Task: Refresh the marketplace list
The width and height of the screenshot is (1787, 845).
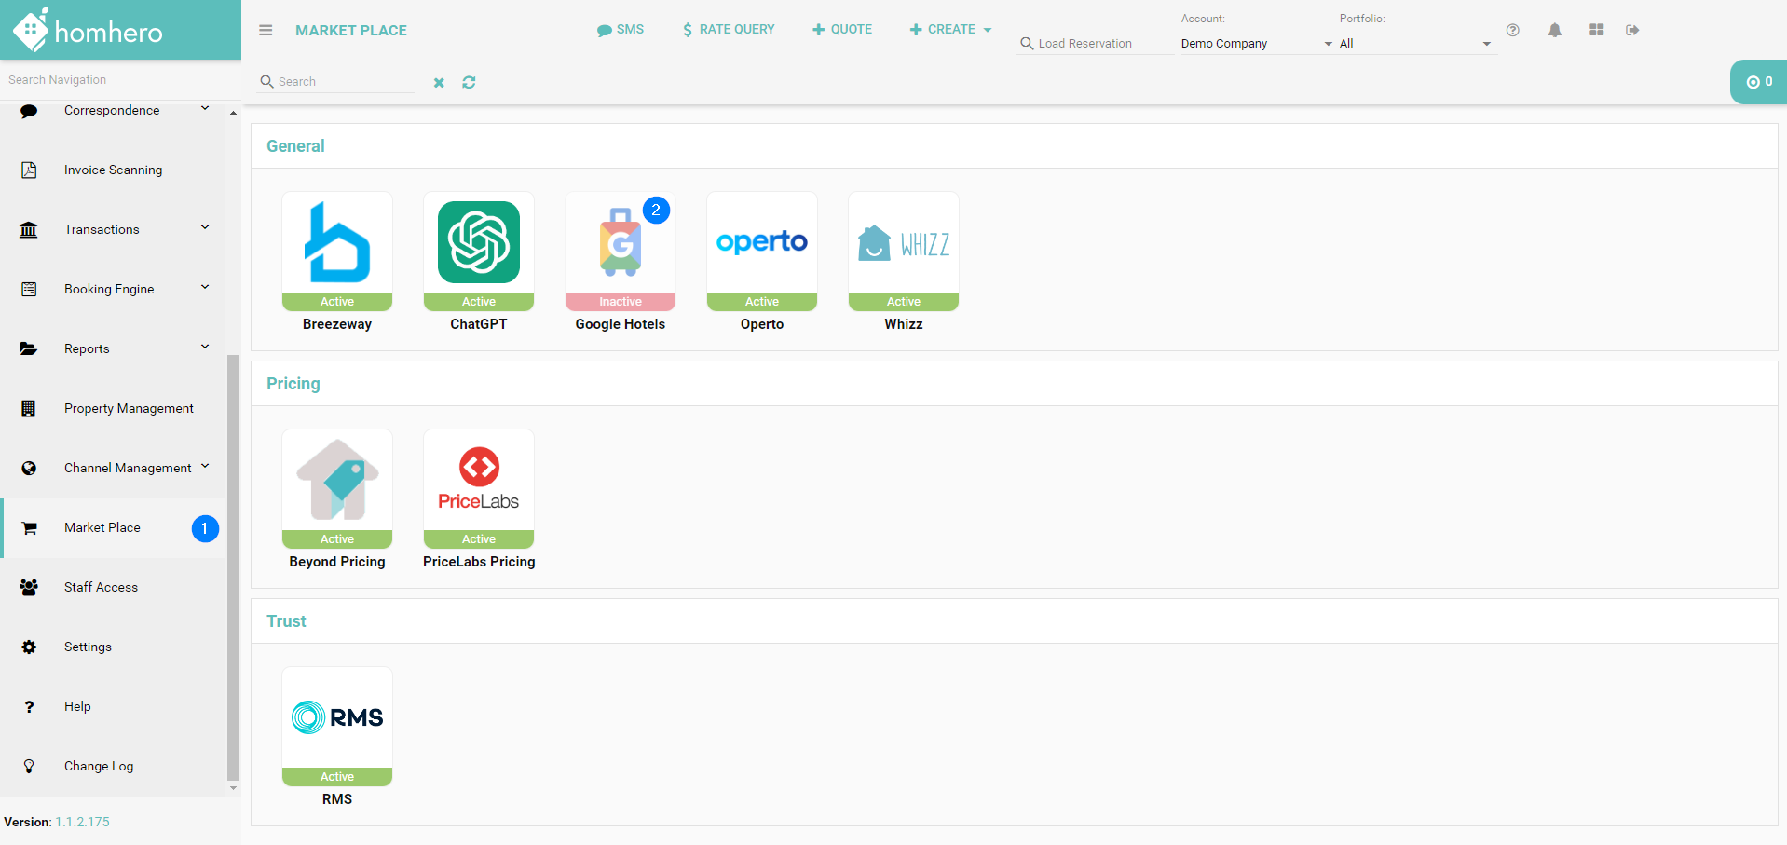Action: pyautogui.click(x=469, y=83)
